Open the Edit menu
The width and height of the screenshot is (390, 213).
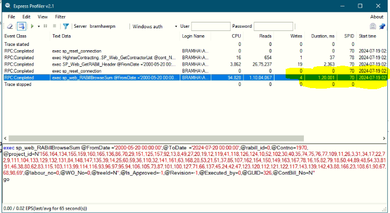26,17
